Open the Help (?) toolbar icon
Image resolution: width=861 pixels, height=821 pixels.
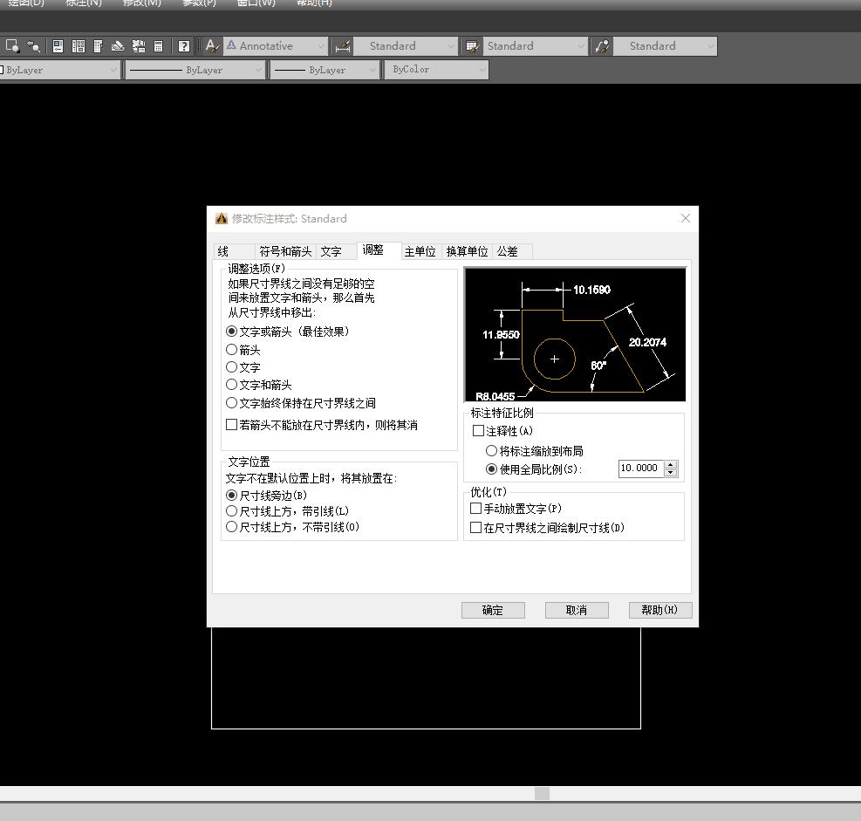pyautogui.click(x=183, y=46)
